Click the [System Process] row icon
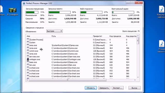Screen dimensions: 165x93 coord(28,40)
